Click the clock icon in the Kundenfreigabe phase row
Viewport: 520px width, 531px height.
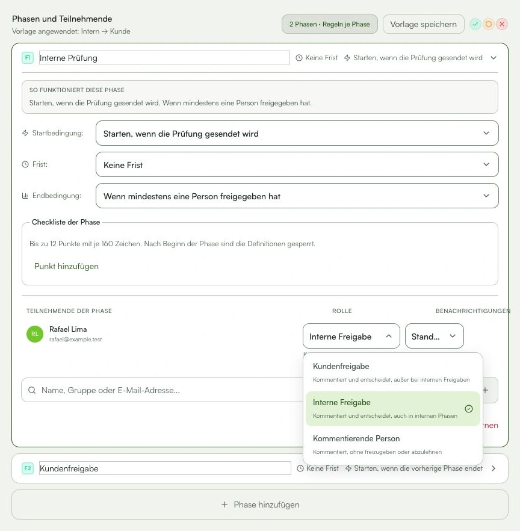[x=300, y=468]
